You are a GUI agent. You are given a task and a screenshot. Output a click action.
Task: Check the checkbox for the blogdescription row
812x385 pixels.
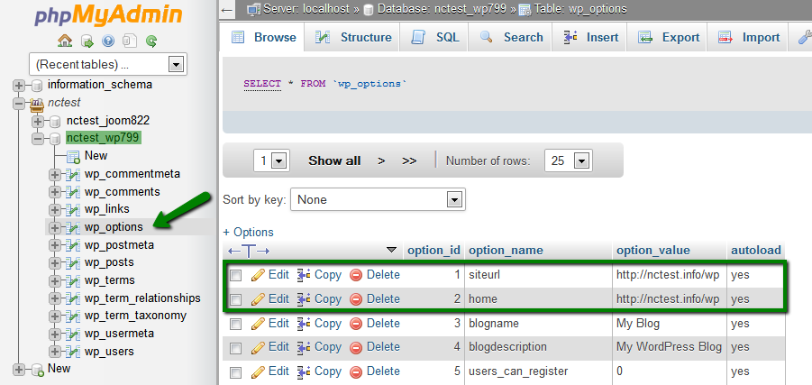coord(236,348)
